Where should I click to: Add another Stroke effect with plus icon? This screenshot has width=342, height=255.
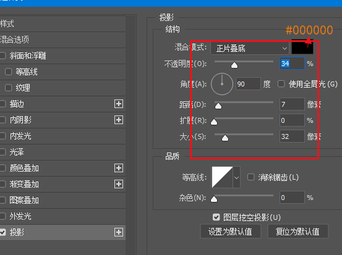click(119, 104)
